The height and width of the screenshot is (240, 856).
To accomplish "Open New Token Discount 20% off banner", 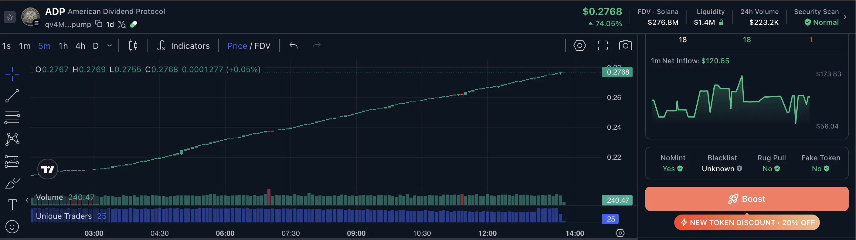I will point(747,222).
